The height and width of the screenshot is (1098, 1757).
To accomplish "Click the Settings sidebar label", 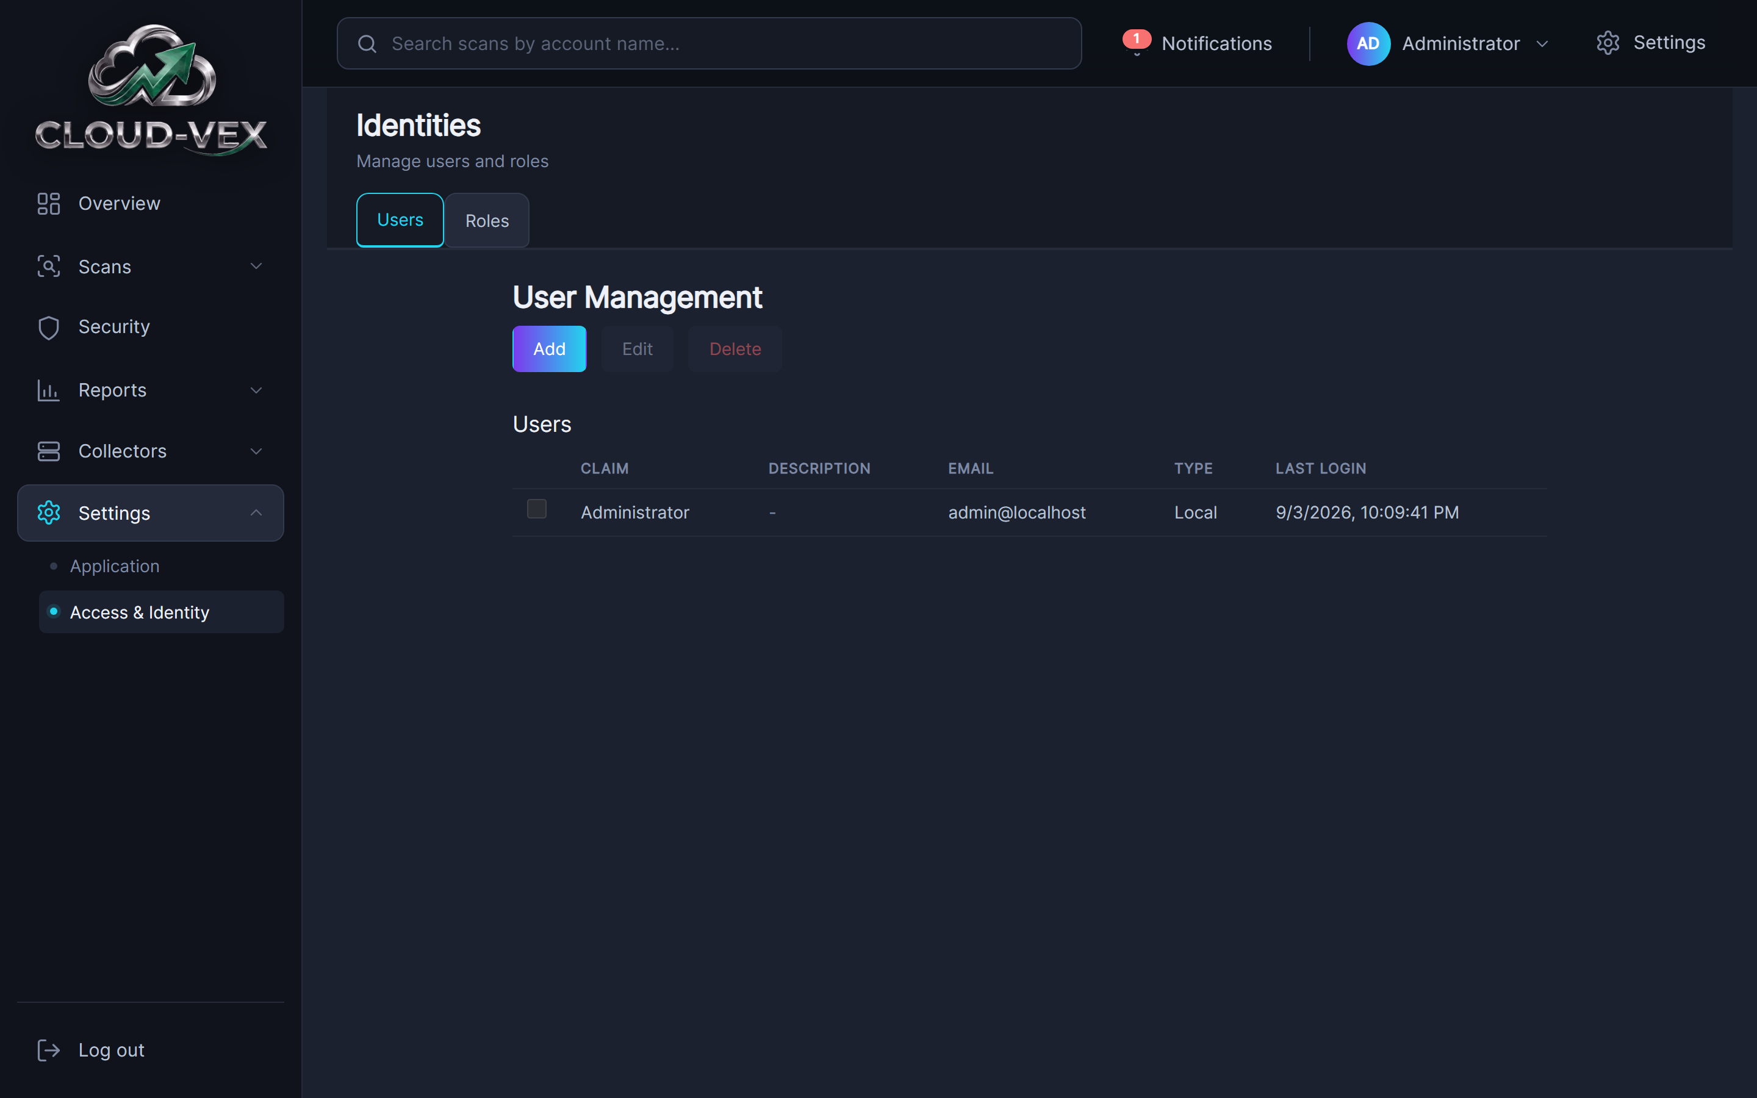I will [114, 514].
